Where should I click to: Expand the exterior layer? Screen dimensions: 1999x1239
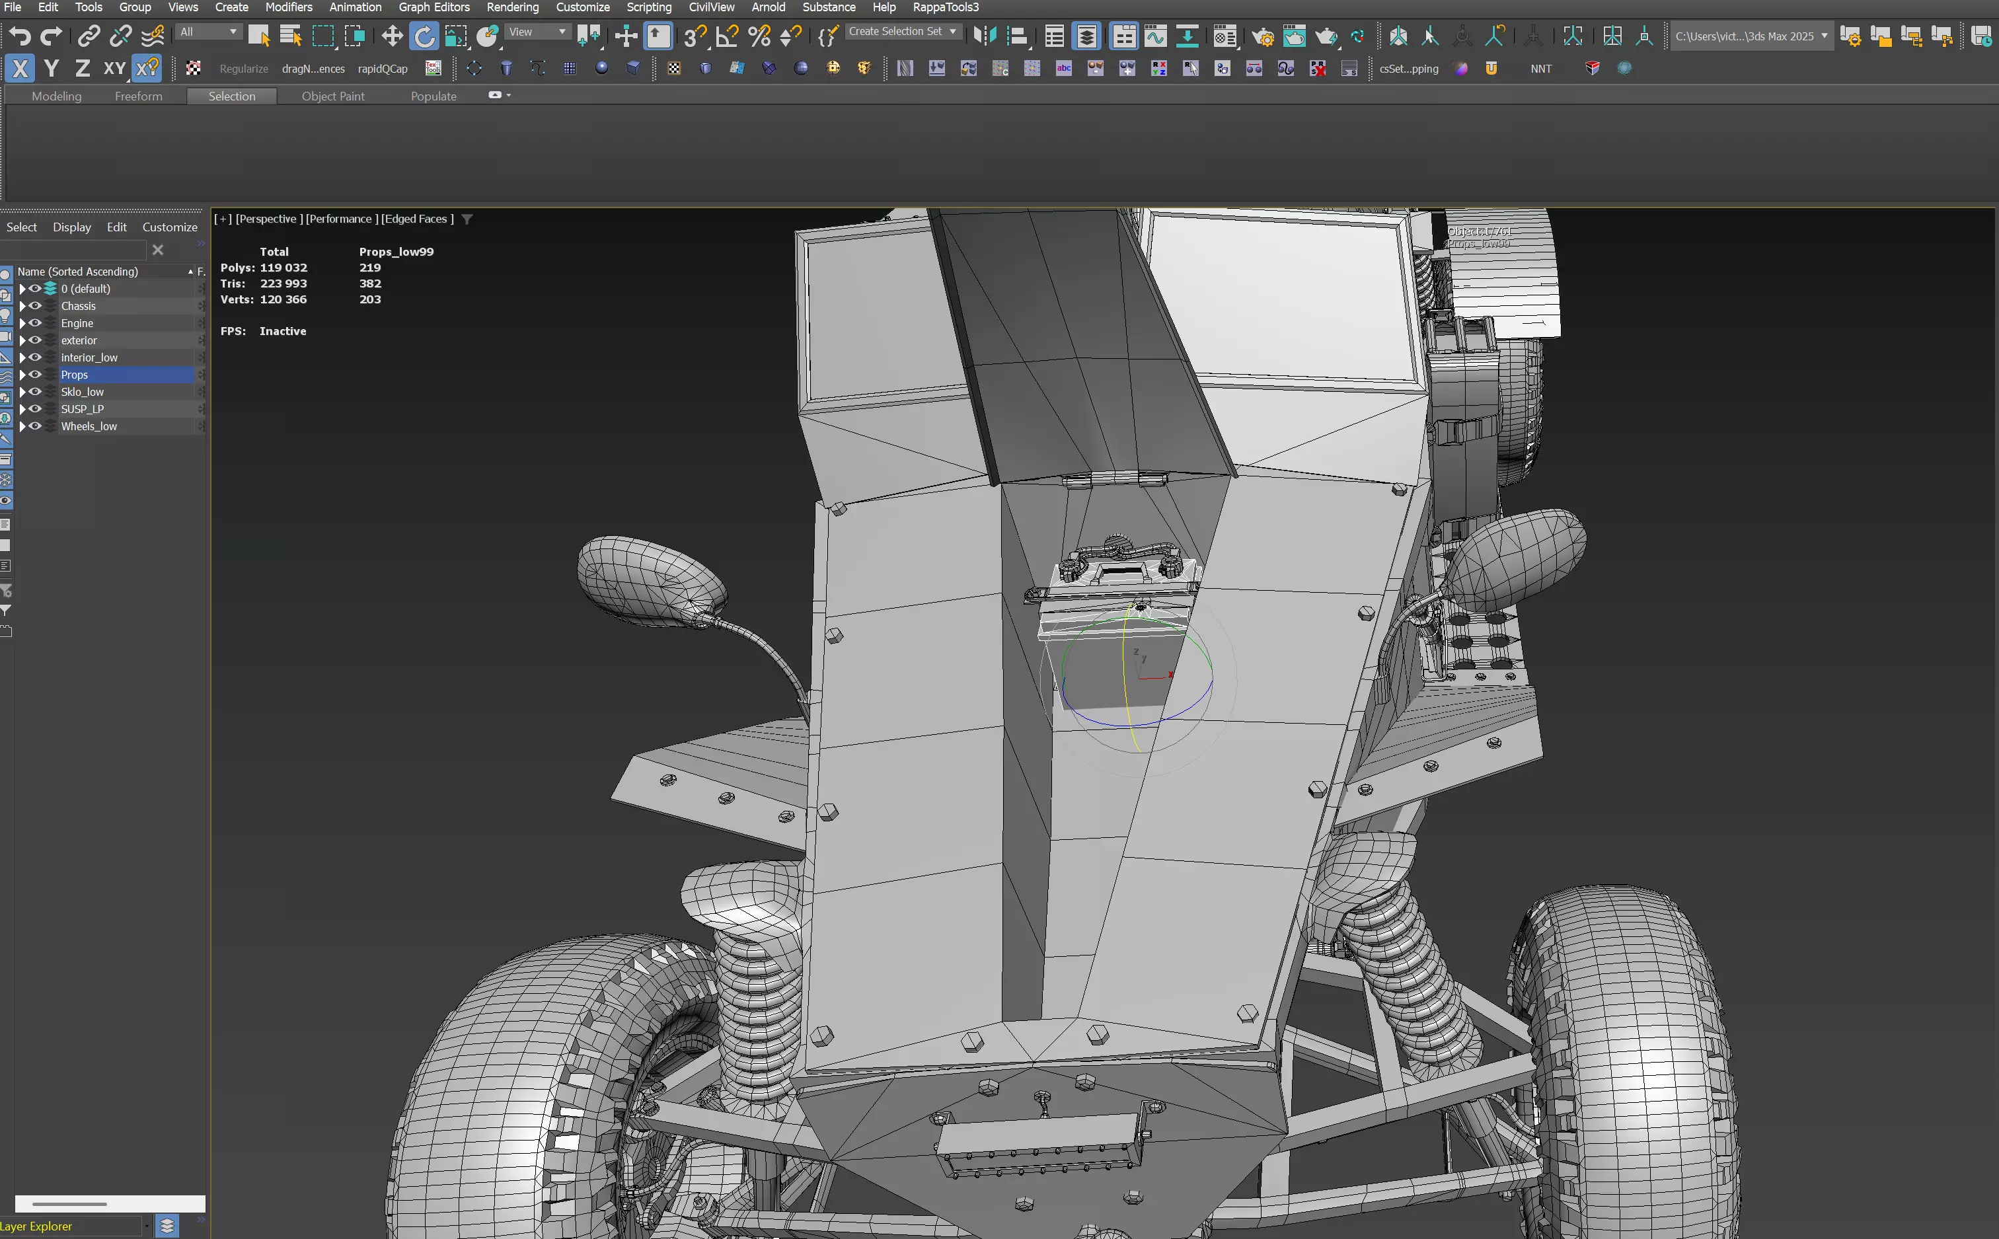[22, 340]
